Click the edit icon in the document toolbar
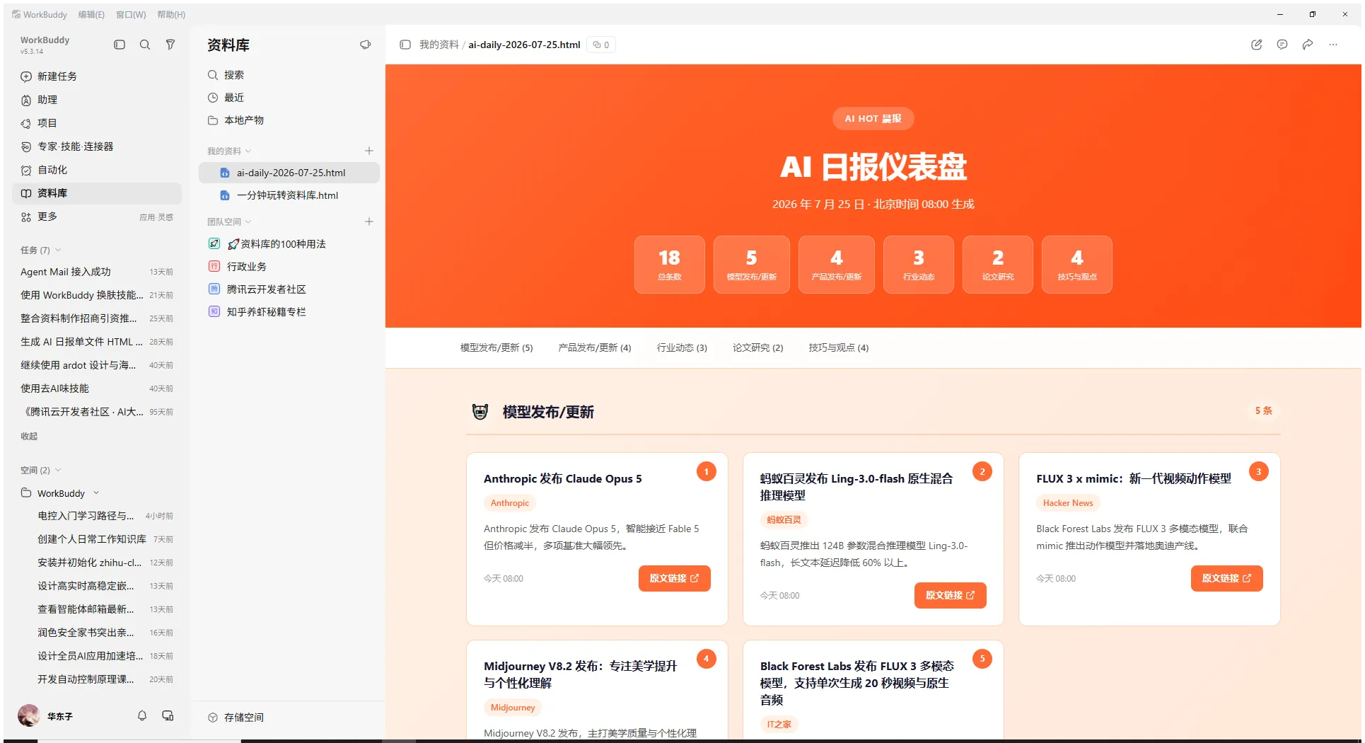 point(1257,45)
